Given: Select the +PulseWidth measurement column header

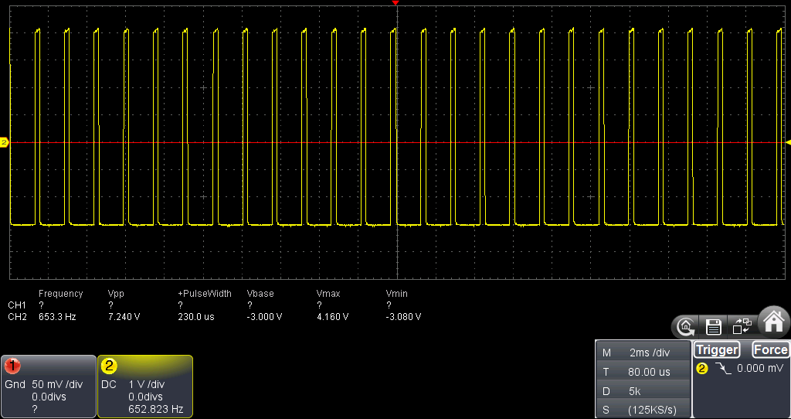Looking at the screenshot, I should (x=204, y=294).
